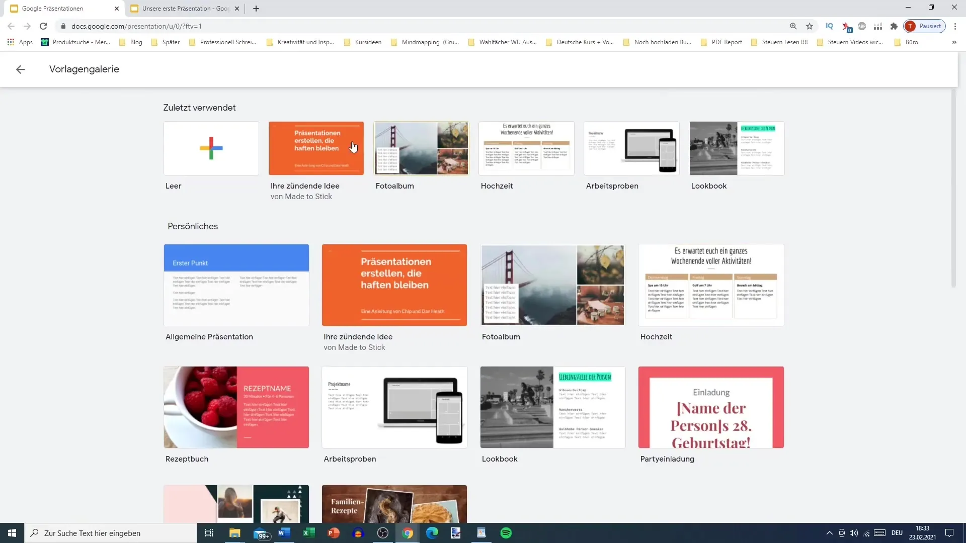Screen dimensions: 966x543
Task: Open the Blog bookmark folder
Action: tap(131, 42)
